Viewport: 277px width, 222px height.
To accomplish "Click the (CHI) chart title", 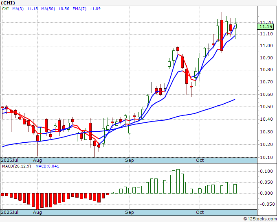I will [8, 3].
